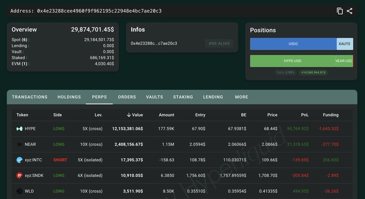Viewport: 365px width, 199px height.
Task: Open the Staking tab
Action: [x=183, y=97]
